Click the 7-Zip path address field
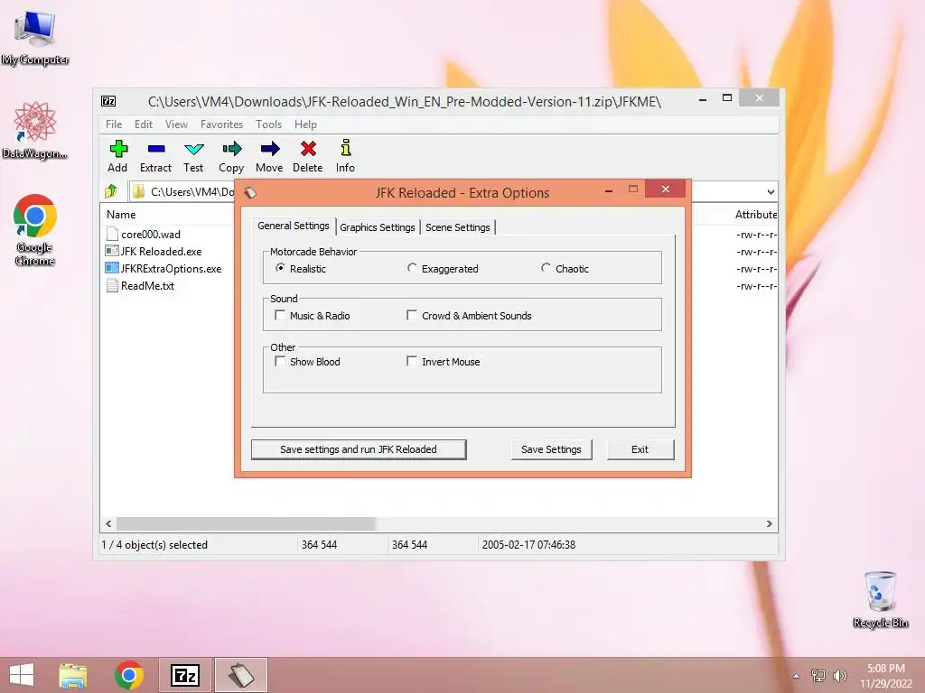Screen dimensions: 925x693 point(182,192)
